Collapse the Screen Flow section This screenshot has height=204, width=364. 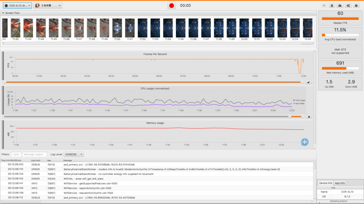tap(3, 13)
